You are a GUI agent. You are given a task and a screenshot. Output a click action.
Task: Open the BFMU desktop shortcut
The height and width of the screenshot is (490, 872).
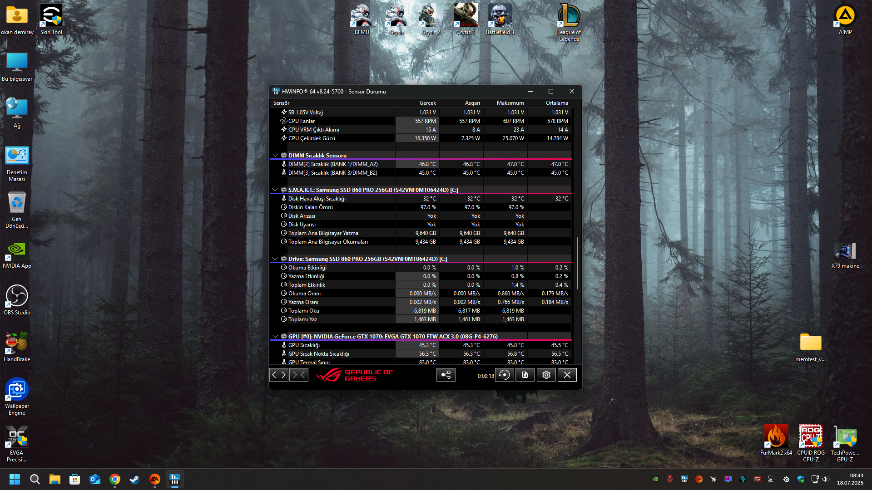click(362, 20)
